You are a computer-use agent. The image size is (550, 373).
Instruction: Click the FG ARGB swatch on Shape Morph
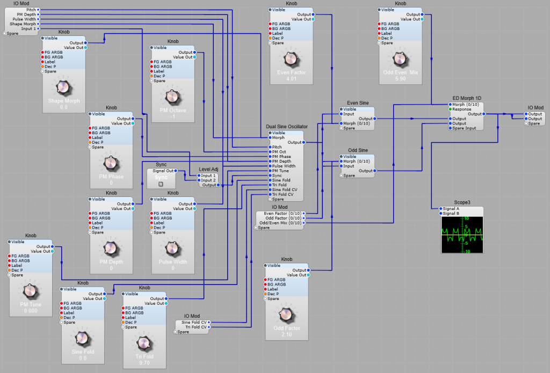click(x=44, y=52)
